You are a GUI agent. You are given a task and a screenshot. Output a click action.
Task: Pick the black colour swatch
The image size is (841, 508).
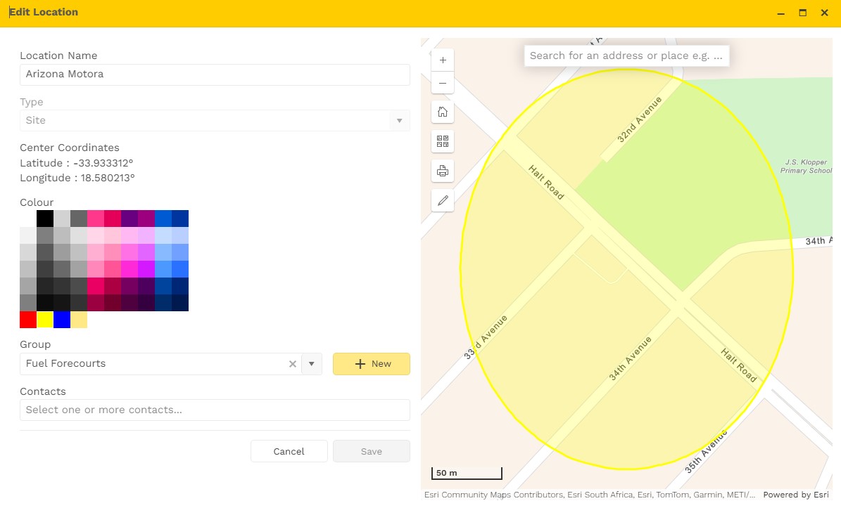click(45, 219)
